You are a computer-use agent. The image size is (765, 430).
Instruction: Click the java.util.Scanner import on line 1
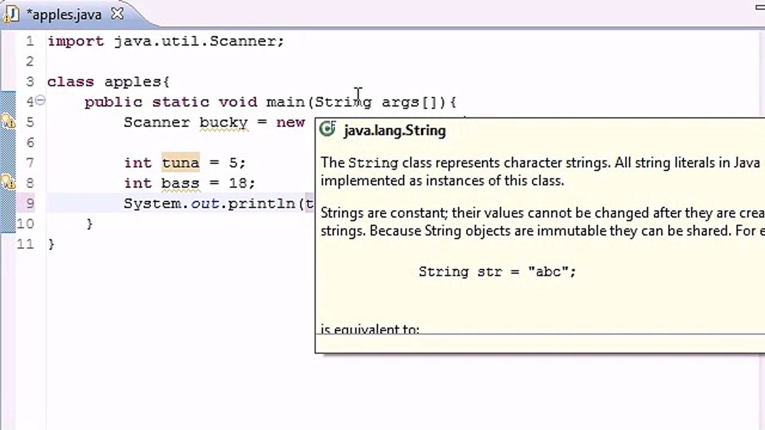pyautogui.click(x=199, y=40)
